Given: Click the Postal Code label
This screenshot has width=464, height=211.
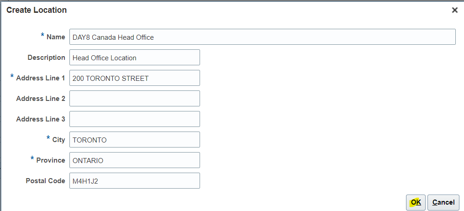Looking at the screenshot, I should [45, 181].
